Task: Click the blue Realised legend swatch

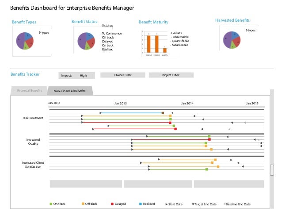Action: (141, 204)
